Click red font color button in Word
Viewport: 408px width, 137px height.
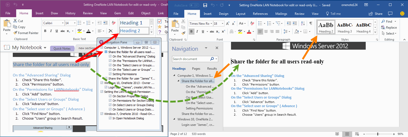pyautogui.click(x=249, y=31)
